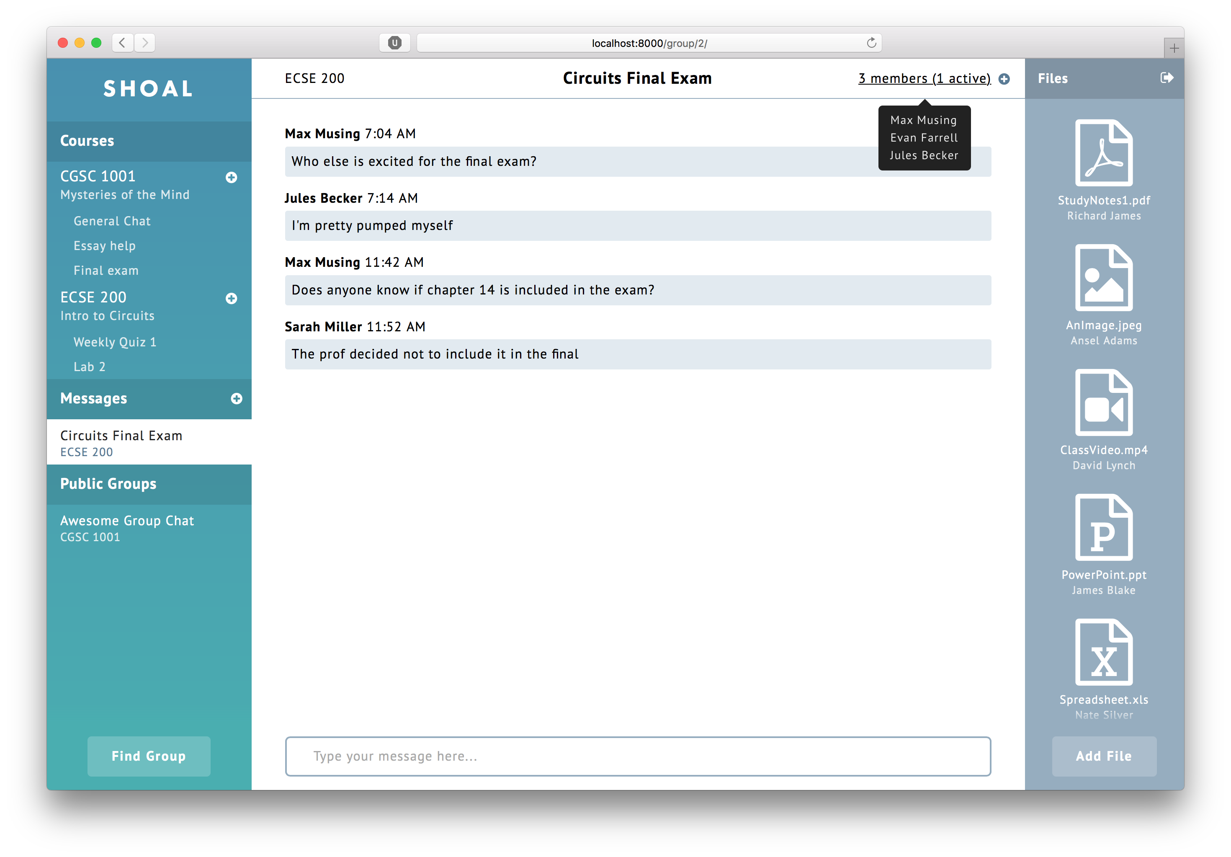Screen dimensions: 1231x857
Task: Open the AnImage.jpeg image file icon
Action: 1103,278
